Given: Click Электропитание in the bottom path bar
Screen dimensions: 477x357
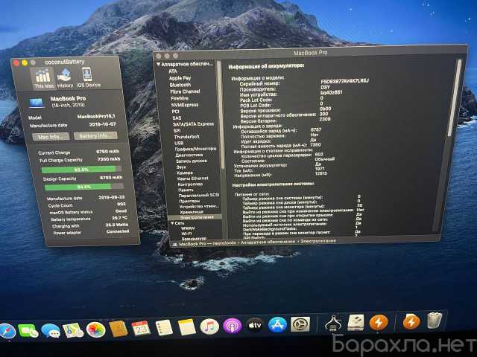Looking at the screenshot, I should click(318, 241).
